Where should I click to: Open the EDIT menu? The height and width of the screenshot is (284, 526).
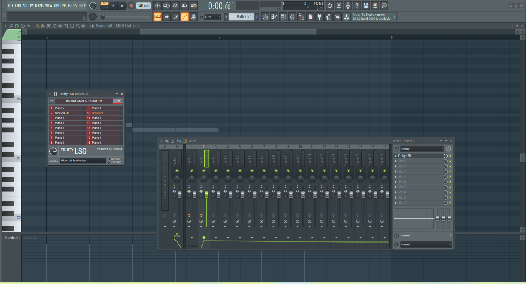18,5
